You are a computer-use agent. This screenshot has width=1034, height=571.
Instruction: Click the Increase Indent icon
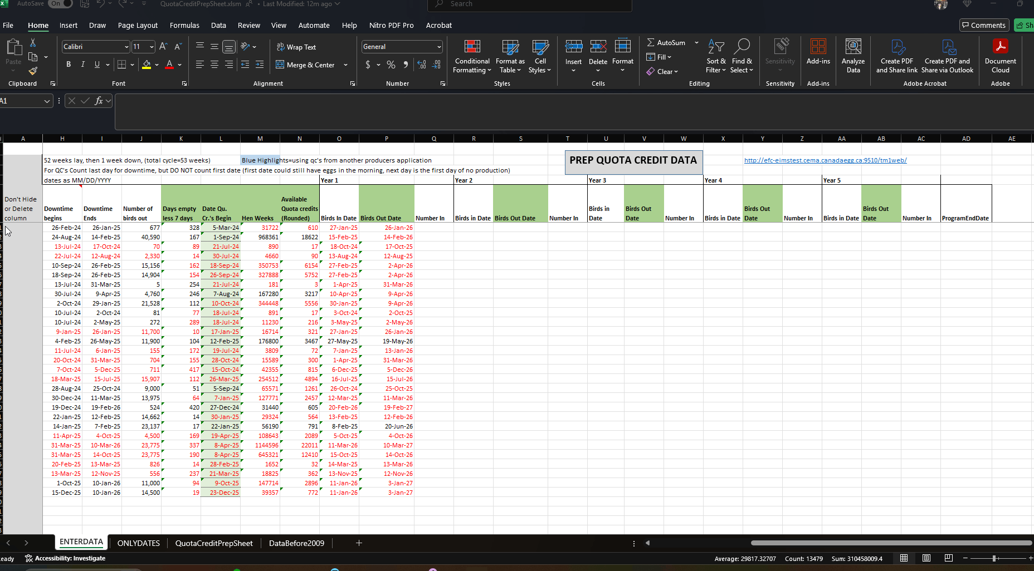(260, 65)
